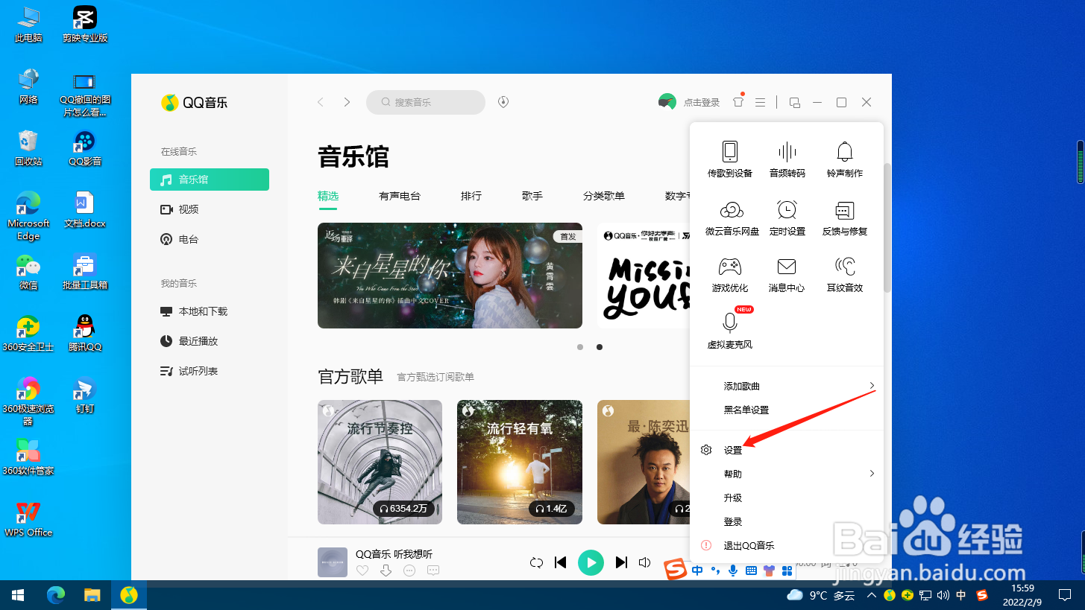The image size is (1085, 610).
Task: Open 传歌到设备 transfer to device
Action: [730, 158]
